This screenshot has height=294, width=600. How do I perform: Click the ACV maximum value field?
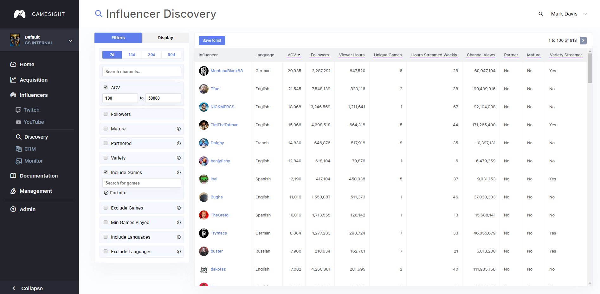coord(163,98)
